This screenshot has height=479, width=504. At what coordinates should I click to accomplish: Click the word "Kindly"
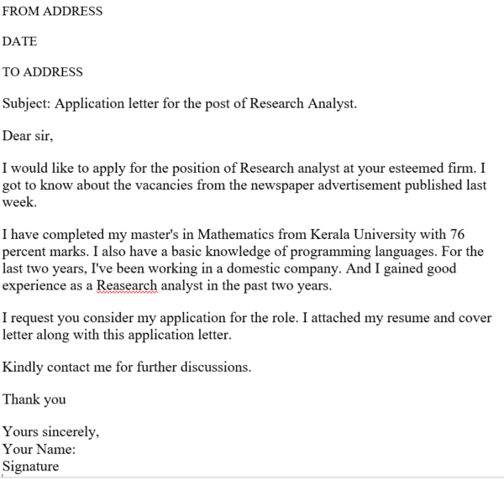[x=23, y=367]
